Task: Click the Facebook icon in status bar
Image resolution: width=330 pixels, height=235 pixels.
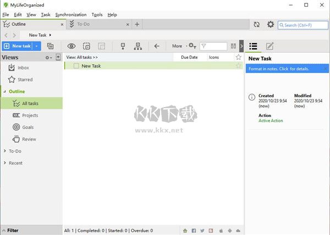Action: (194, 231)
